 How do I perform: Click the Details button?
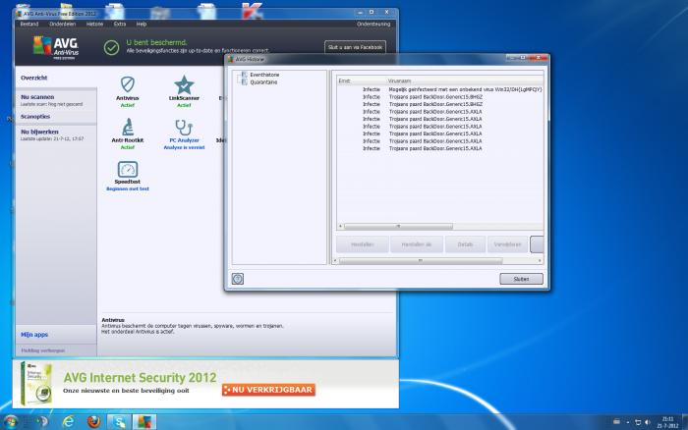(x=465, y=244)
